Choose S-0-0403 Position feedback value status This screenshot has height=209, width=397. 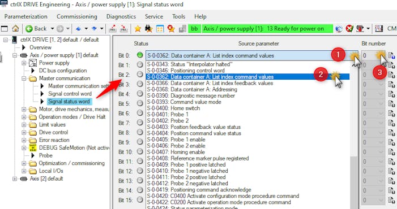194,127
